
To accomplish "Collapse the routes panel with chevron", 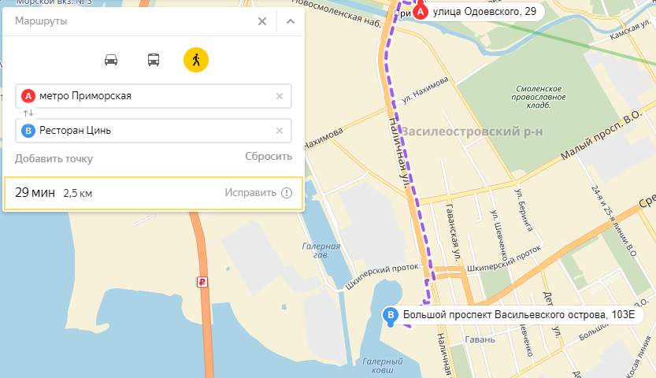I will coord(291,21).
